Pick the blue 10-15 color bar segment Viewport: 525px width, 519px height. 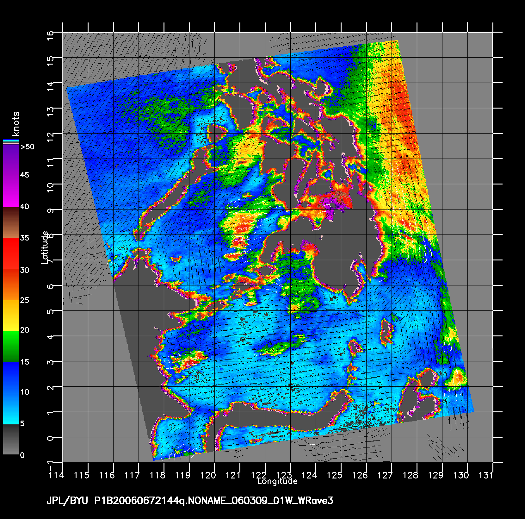(x=11, y=378)
